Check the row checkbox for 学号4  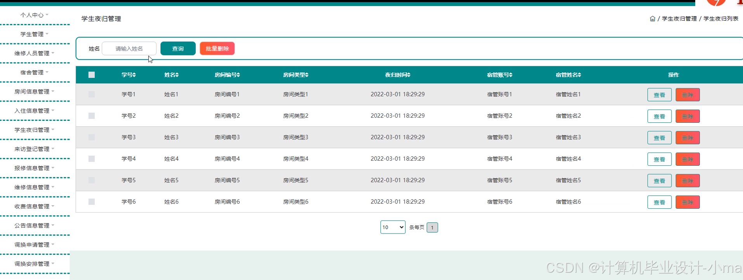[x=92, y=159]
